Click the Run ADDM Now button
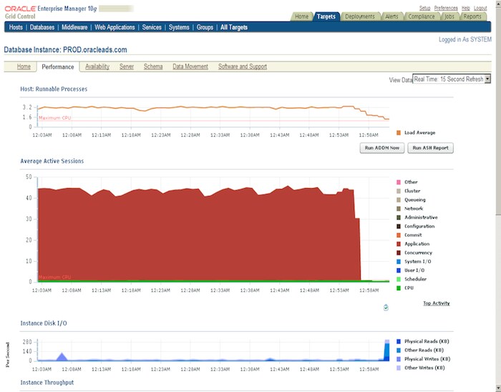 (x=381, y=147)
